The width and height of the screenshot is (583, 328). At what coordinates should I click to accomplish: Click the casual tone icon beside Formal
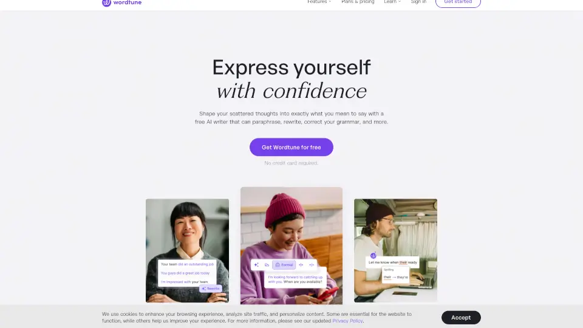tap(267, 265)
